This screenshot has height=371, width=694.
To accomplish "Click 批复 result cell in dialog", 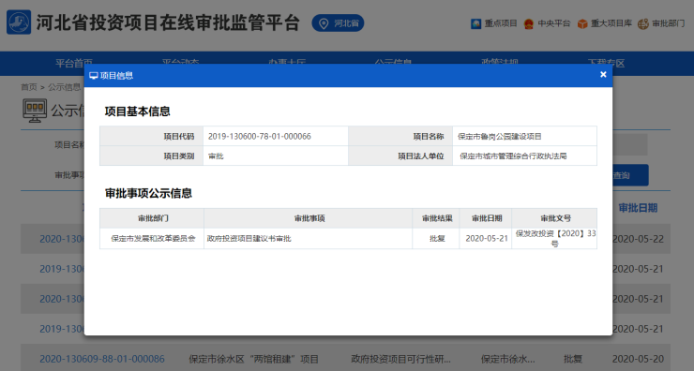I will (437, 238).
